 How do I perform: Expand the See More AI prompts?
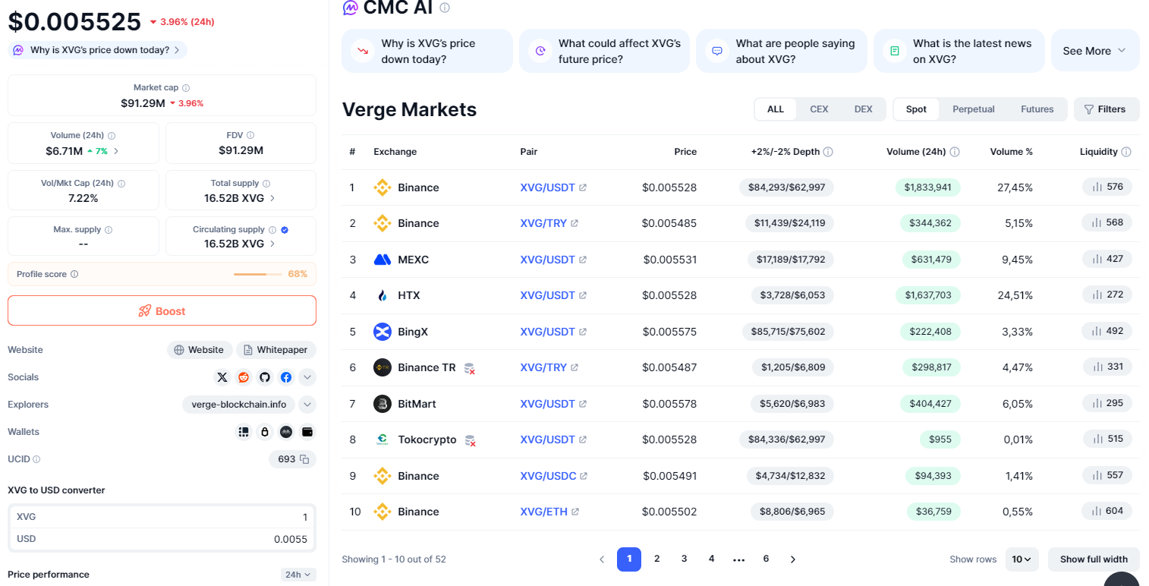1094,51
